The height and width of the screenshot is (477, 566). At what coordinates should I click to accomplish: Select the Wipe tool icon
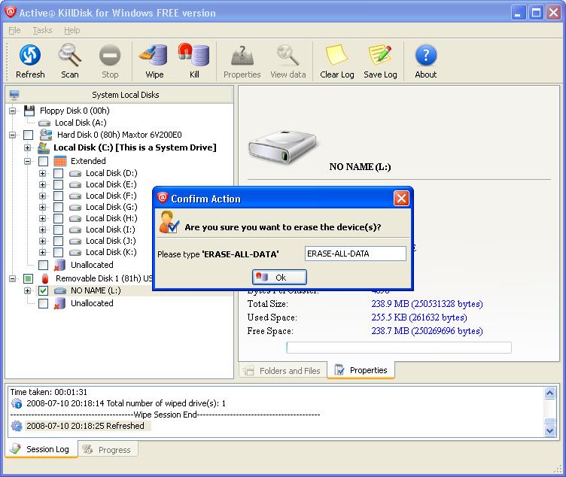(154, 55)
